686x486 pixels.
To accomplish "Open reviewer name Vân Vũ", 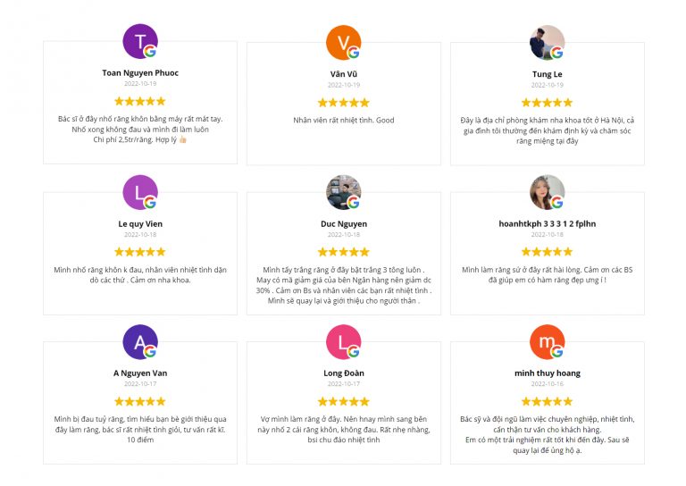I will 343,74.
